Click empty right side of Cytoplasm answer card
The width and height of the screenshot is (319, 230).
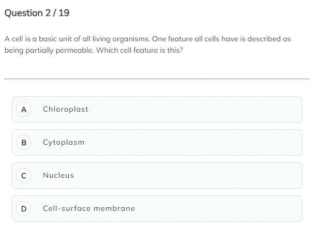tap(233, 142)
